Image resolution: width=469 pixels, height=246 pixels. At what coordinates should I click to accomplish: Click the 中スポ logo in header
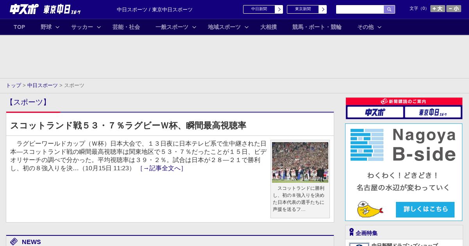(x=24, y=9)
